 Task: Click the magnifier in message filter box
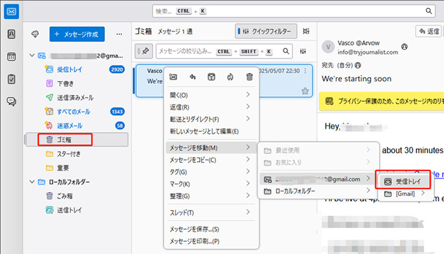(286, 51)
